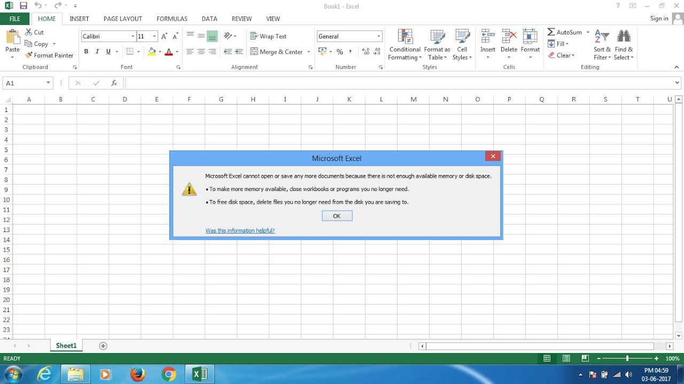Click the Paste clipboard icon
Image resolution: width=684 pixels, height=384 pixels.
click(12, 37)
